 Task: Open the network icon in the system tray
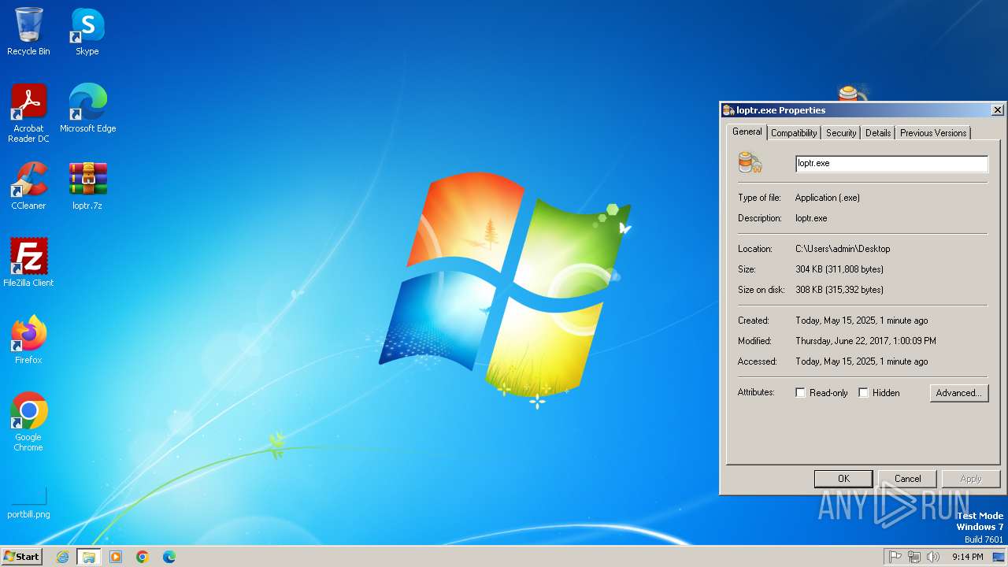[914, 557]
